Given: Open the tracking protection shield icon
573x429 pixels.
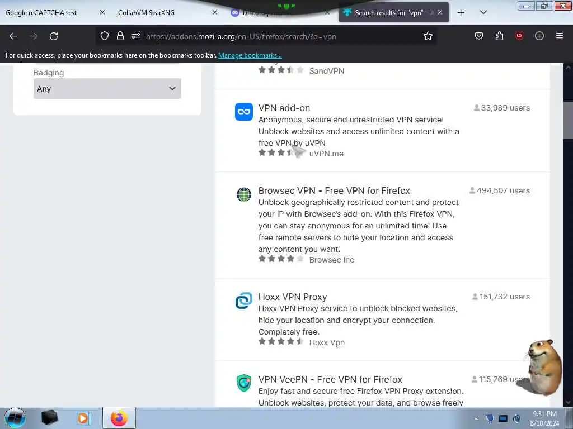Looking at the screenshot, I should click(x=105, y=36).
